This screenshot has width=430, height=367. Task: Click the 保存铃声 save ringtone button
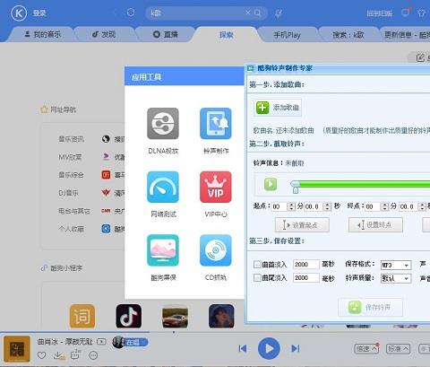pos(370,307)
